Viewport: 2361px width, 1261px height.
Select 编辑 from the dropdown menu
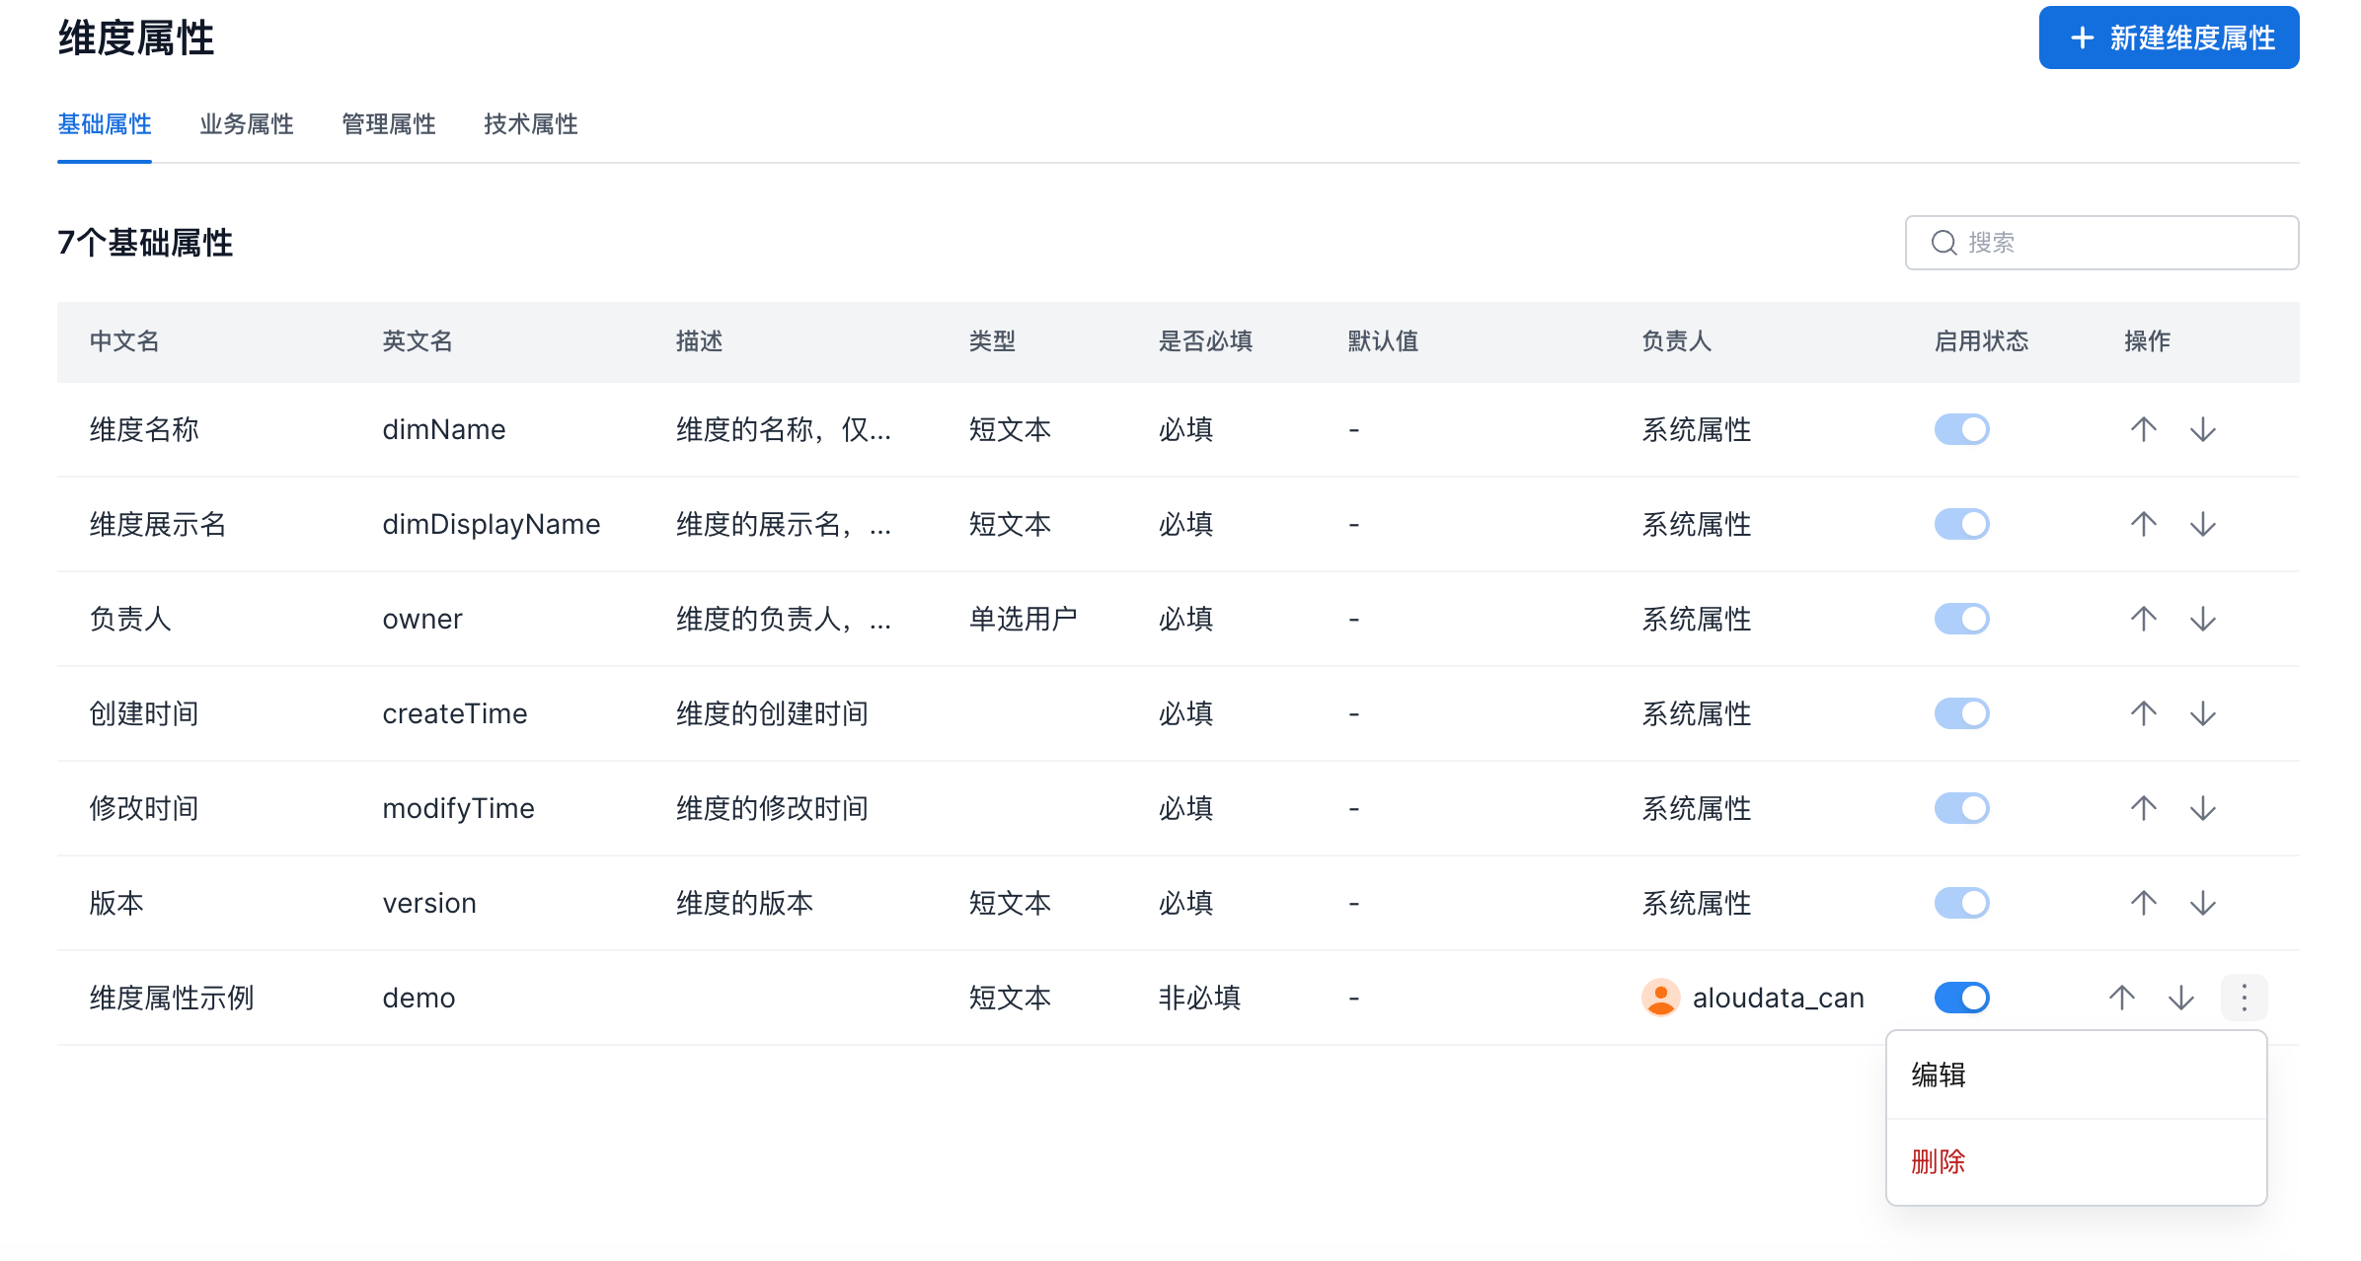1939,1075
